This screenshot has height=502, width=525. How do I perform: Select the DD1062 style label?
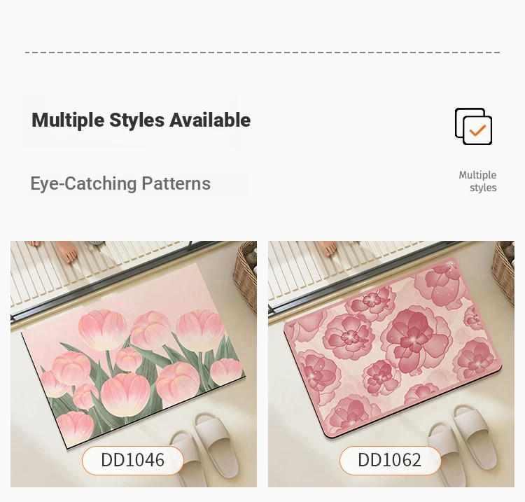point(390,460)
